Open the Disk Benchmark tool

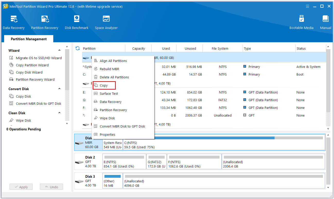pos(76,23)
